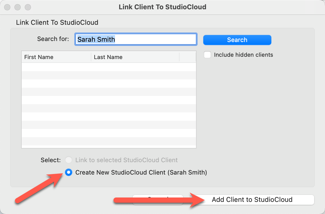Click the blank third column header
Image resolution: width=325 pixels, height=214 pixels.
[x=188, y=57]
